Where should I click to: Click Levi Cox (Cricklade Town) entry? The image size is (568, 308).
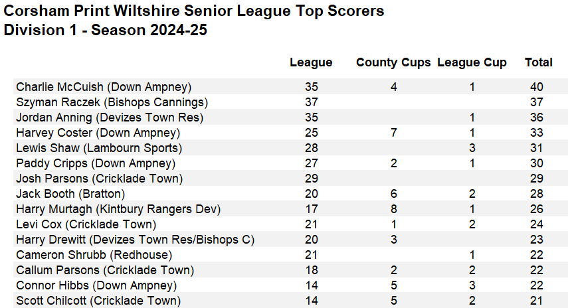(x=86, y=224)
